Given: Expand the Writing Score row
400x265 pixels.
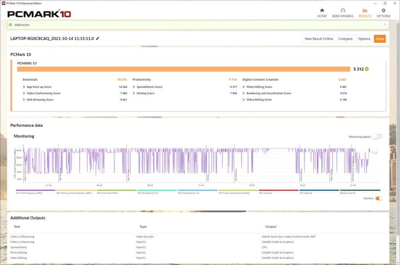Looking at the screenshot, I should coord(134,93).
